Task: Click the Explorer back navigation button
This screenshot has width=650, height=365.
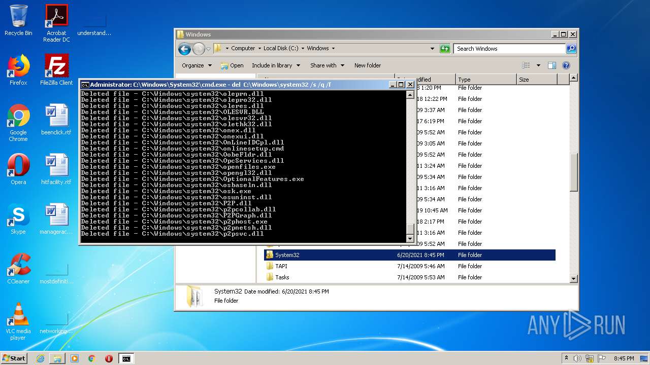Action: pyautogui.click(x=184, y=49)
